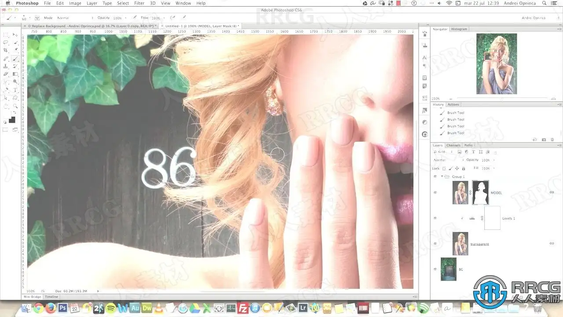563x317 pixels.
Task: Hide the transparent layer
Action: tap(435, 243)
